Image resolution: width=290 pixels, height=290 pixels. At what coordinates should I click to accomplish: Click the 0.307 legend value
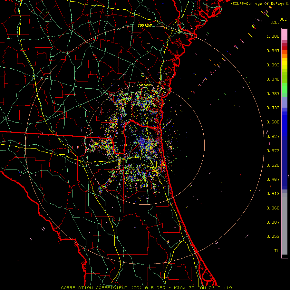tap(273, 222)
